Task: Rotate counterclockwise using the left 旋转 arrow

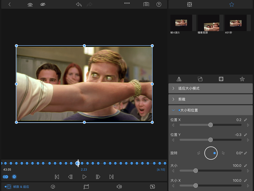Action: click(x=199, y=153)
